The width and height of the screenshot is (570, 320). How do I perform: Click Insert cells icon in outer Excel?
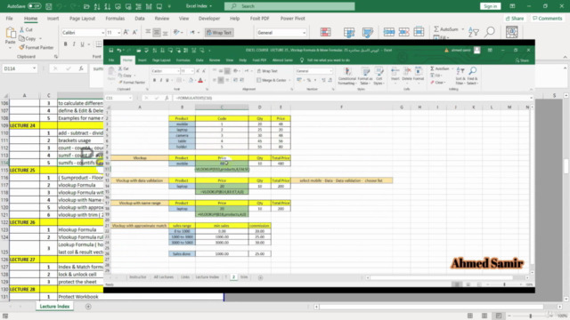click(388, 32)
